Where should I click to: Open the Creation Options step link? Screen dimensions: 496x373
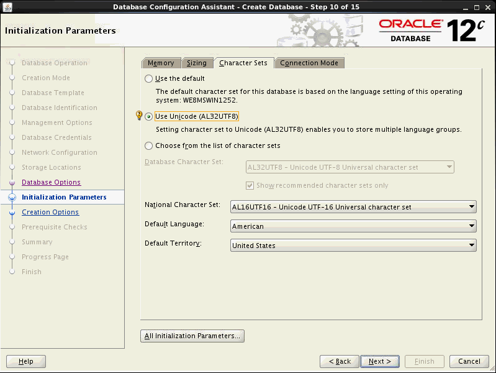click(x=50, y=212)
